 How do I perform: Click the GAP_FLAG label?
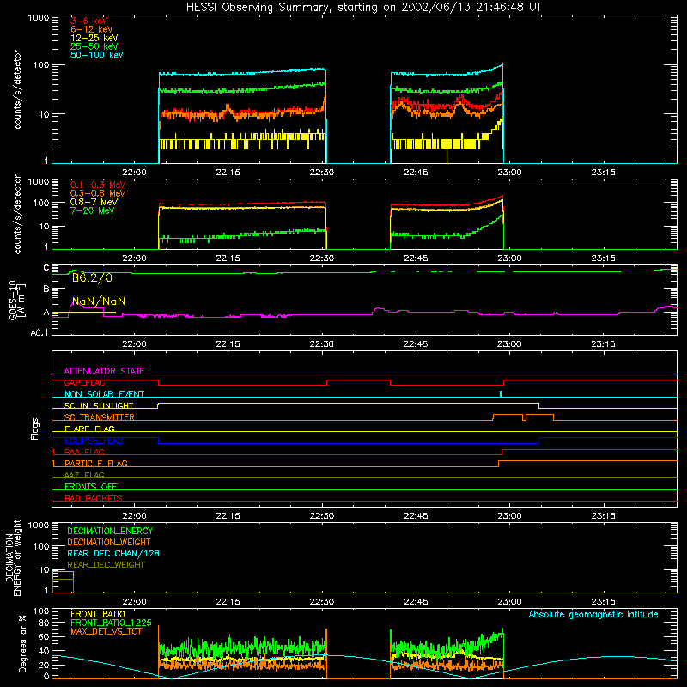84,382
